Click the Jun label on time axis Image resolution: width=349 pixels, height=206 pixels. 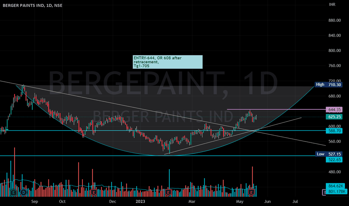point(267,202)
